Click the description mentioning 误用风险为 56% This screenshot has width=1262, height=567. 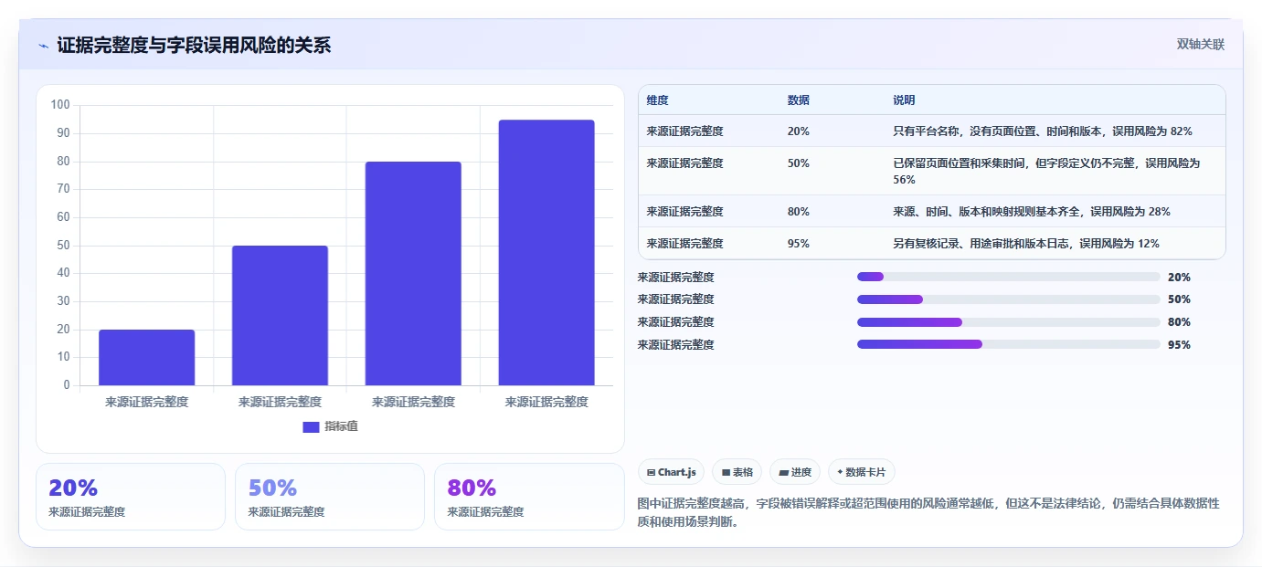click(x=1046, y=172)
